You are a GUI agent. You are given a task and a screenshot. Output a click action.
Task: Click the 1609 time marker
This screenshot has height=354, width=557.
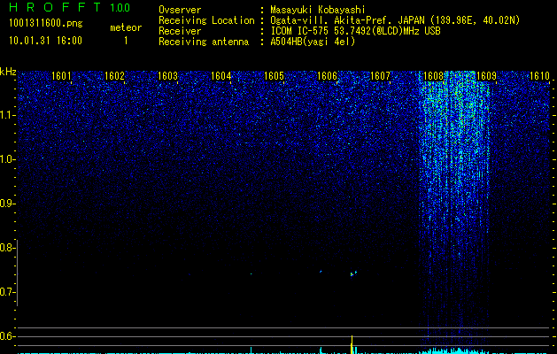coord(486,76)
